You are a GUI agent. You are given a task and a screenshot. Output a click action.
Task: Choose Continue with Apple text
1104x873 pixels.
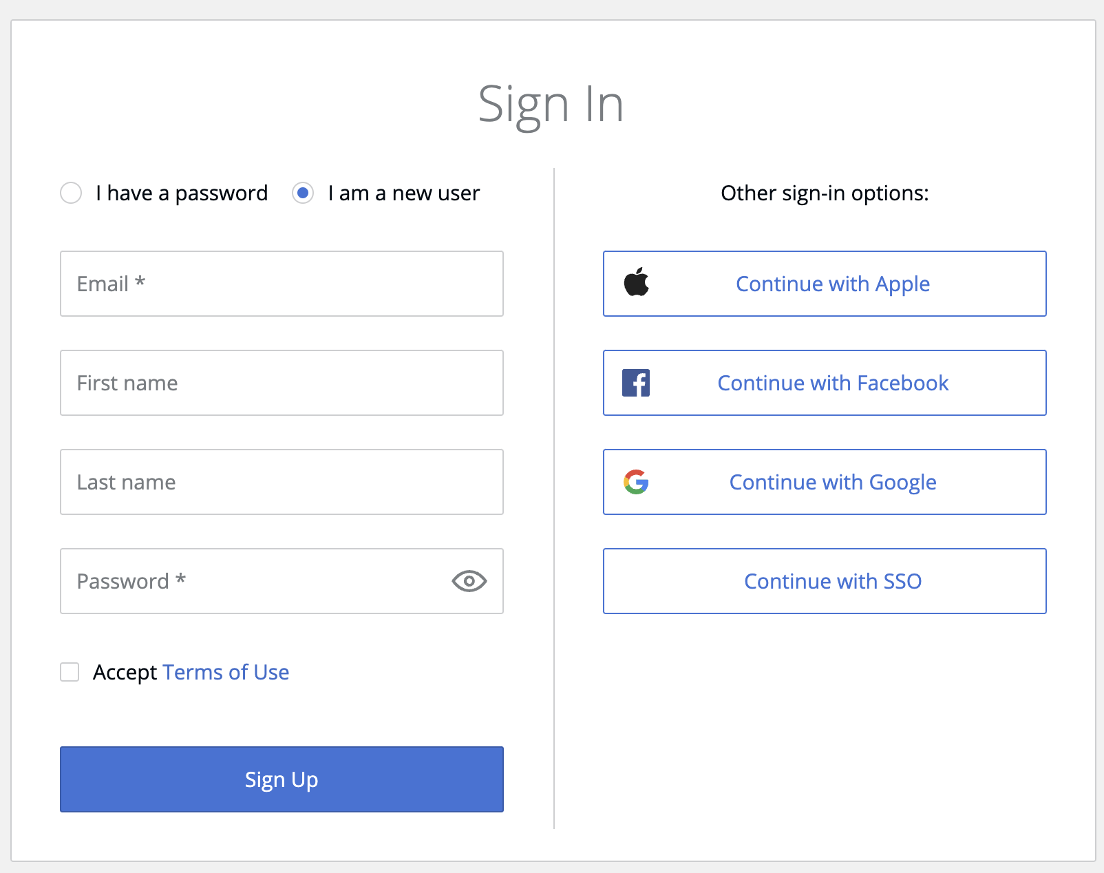833,284
